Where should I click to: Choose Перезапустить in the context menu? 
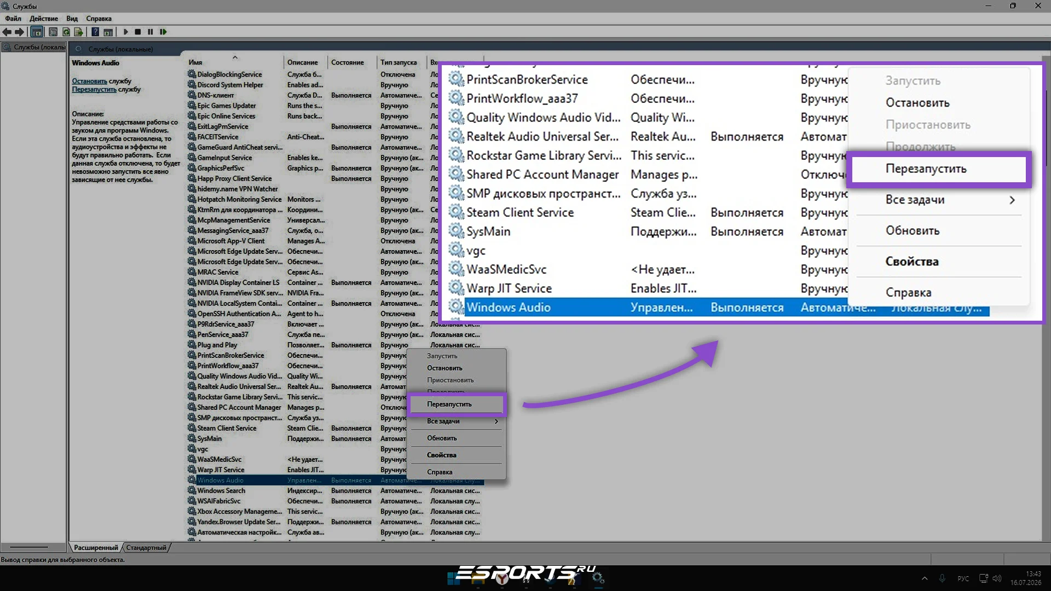click(x=457, y=404)
